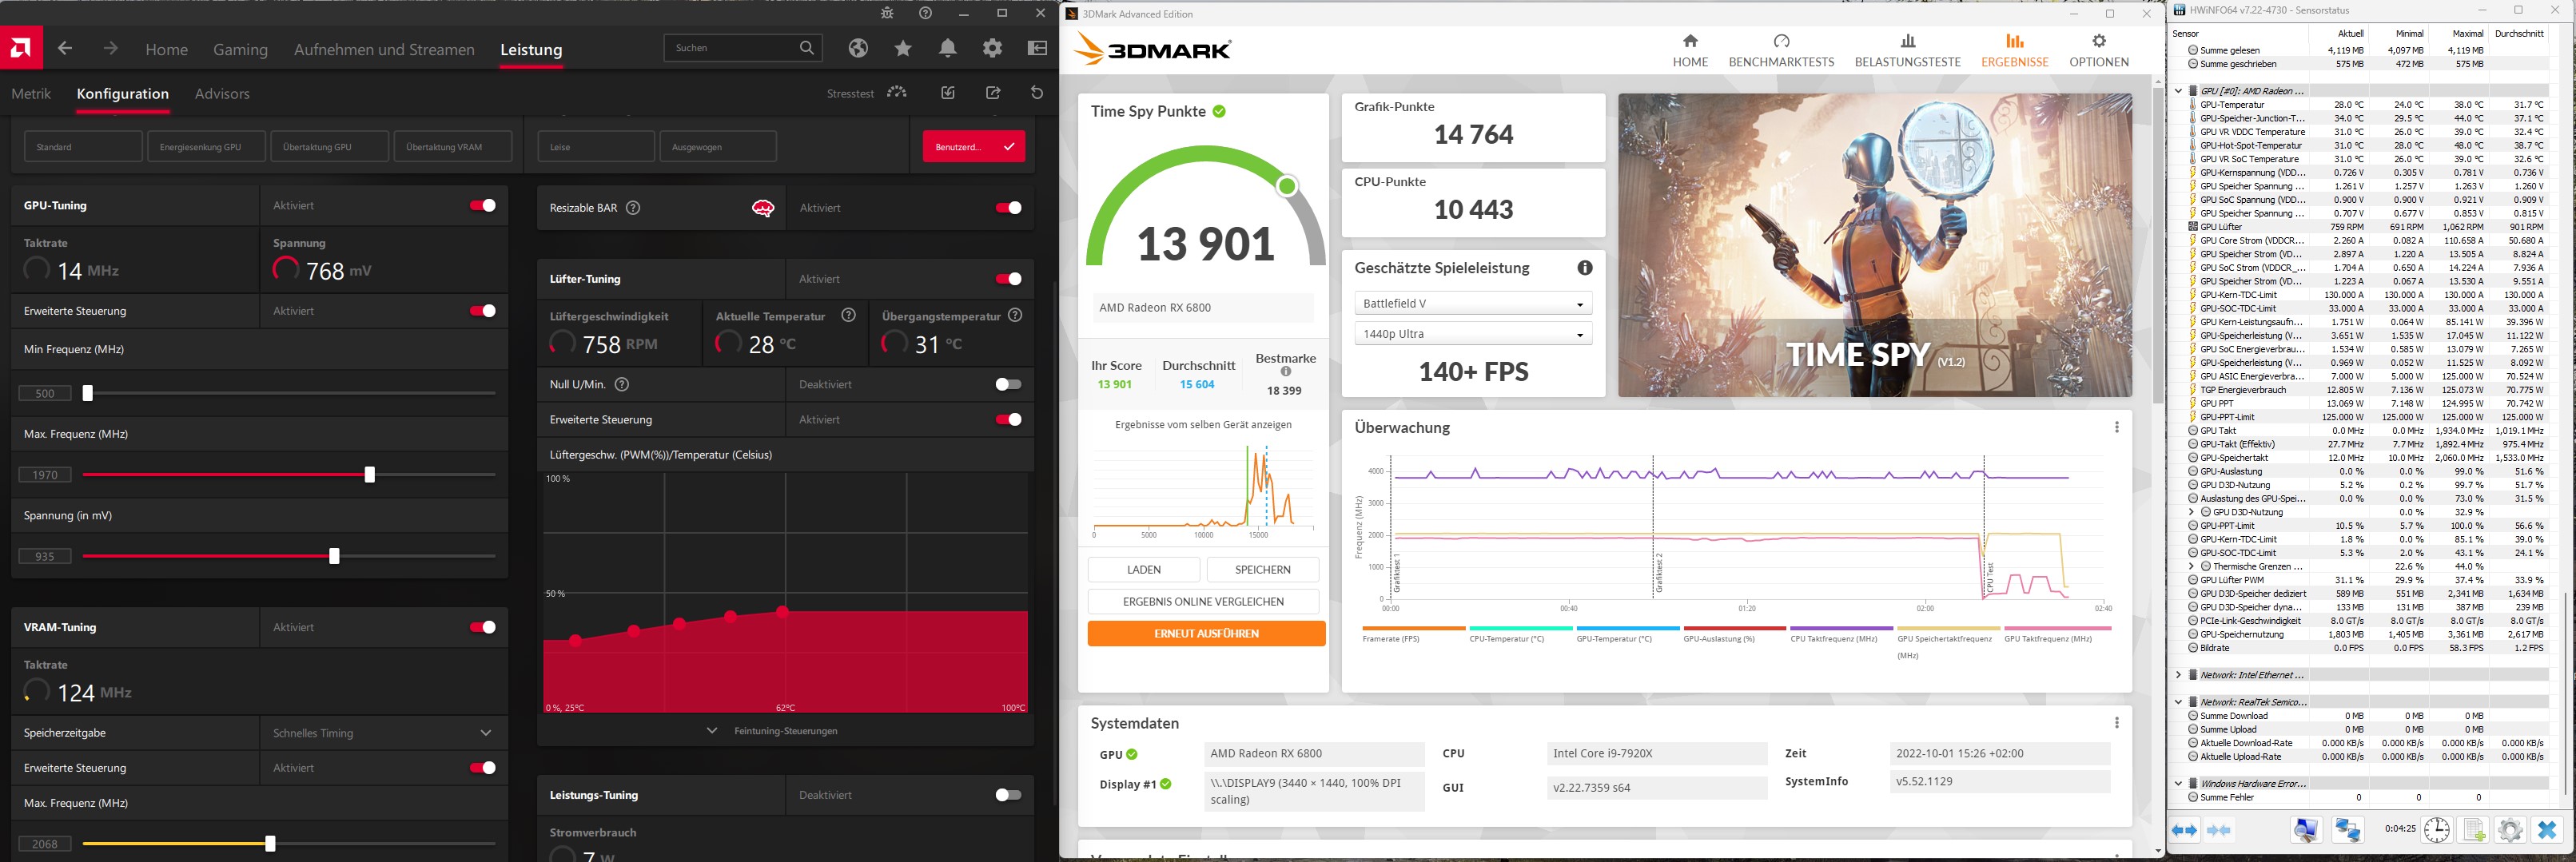Screen dimensions: 2576x862
Task: Expand the Thermische Grenzen row
Action: [2192, 567]
